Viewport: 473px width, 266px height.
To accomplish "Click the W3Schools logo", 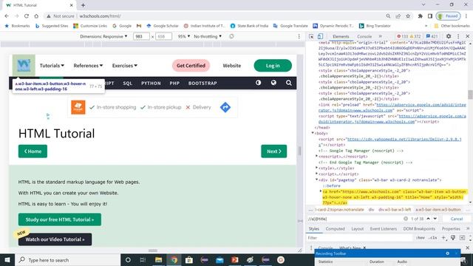I will pyautogui.click(x=24, y=66).
